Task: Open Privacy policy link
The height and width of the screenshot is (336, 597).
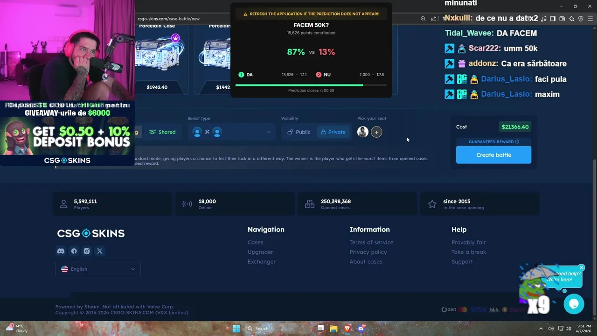Action: 368,252
